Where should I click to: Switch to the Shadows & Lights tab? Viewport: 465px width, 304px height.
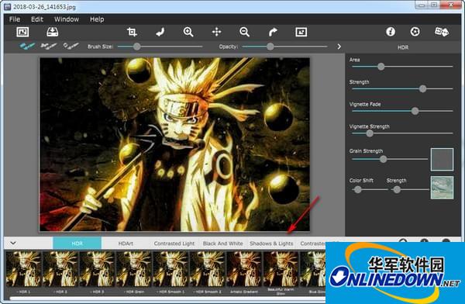click(271, 244)
